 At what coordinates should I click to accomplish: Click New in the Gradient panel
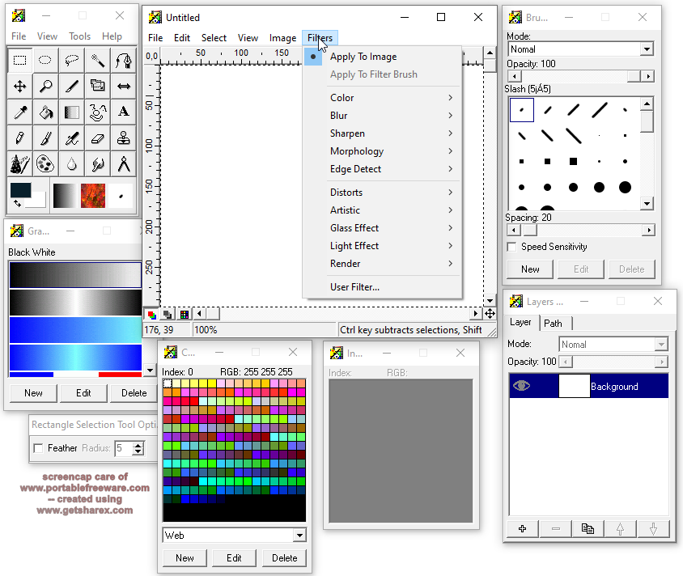click(x=32, y=392)
